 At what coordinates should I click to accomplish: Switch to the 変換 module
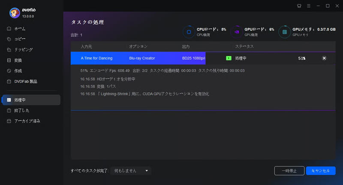tap(18, 60)
